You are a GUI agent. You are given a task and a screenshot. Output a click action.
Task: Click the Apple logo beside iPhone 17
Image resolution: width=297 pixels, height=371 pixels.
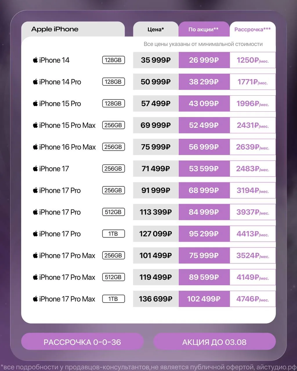[35, 169]
